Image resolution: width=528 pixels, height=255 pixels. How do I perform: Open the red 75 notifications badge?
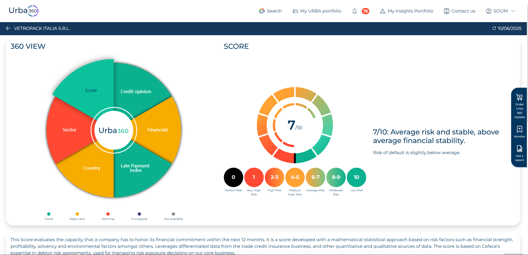[x=365, y=11]
